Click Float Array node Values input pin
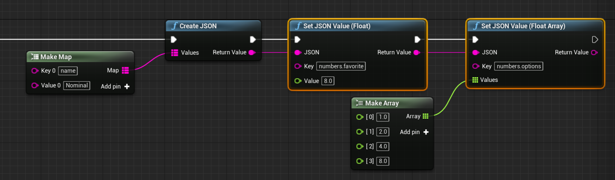The height and width of the screenshot is (180, 615). (x=475, y=80)
